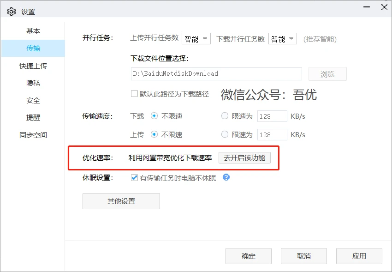Select 限速为 radio for 下载
Image resolution: width=392 pixels, height=272 pixels.
pyautogui.click(x=225, y=116)
